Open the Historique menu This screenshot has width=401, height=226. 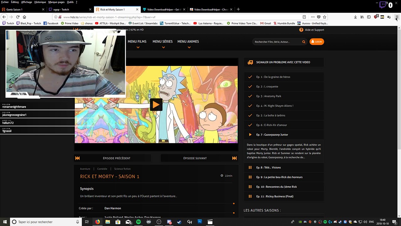[x=40, y=2]
